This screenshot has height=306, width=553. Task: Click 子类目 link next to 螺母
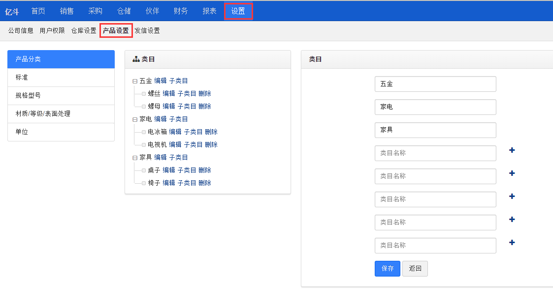click(187, 106)
